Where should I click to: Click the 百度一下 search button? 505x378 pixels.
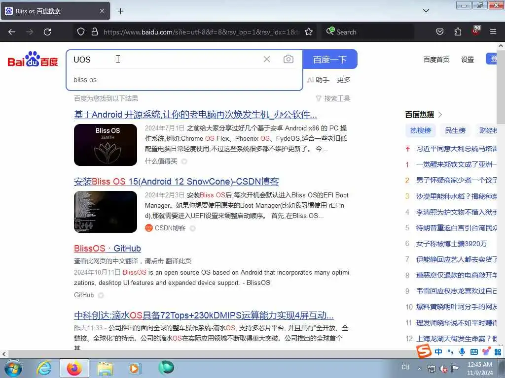tap(330, 59)
